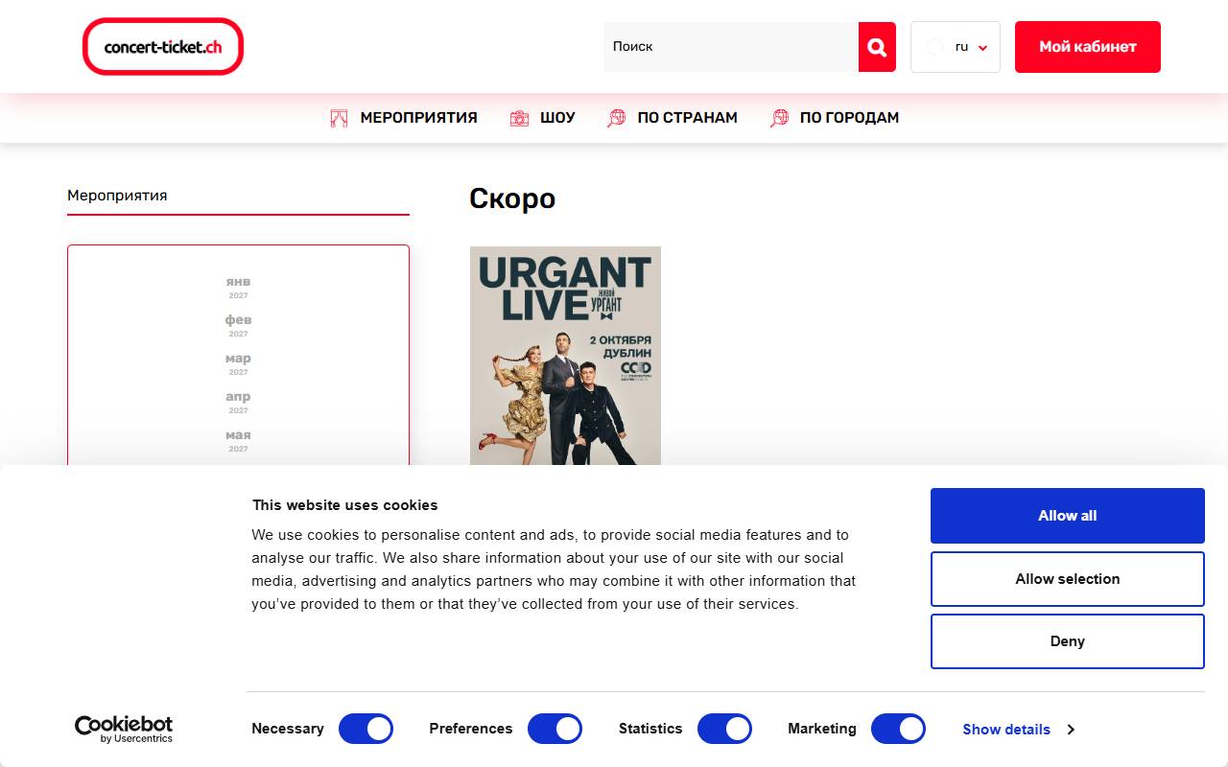Select the Мероприятия sidebar tab
The width and height of the screenshot is (1228, 767).
(x=238, y=196)
